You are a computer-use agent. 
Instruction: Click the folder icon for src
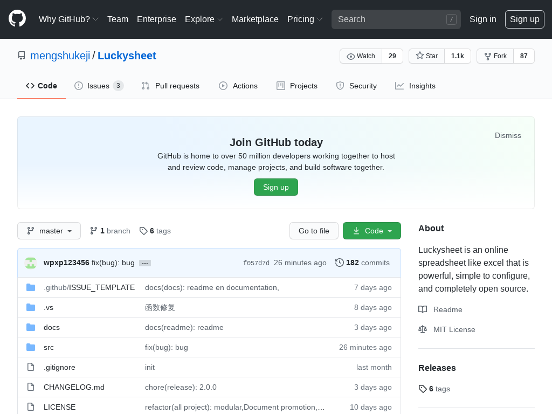(x=31, y=347)
